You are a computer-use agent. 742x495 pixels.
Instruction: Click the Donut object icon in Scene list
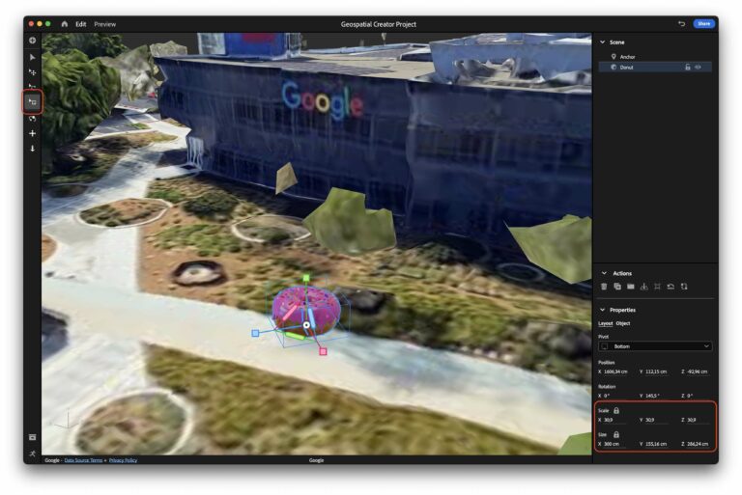(x=614, y=68)
